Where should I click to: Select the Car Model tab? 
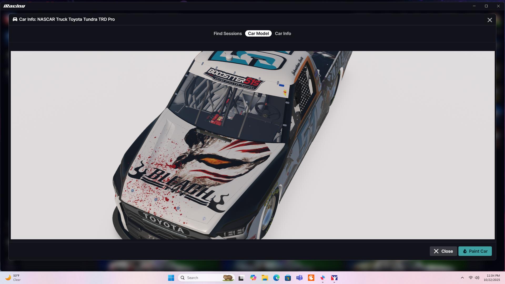[258, 33]
